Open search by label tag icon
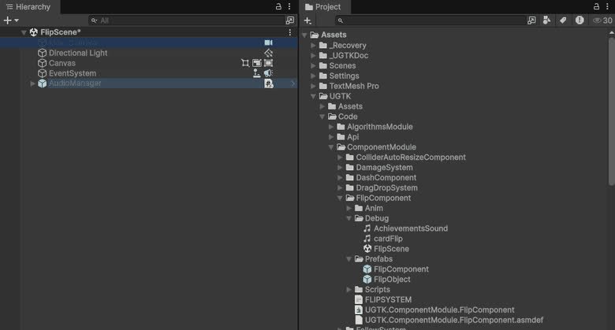 [x=563, y=20]
